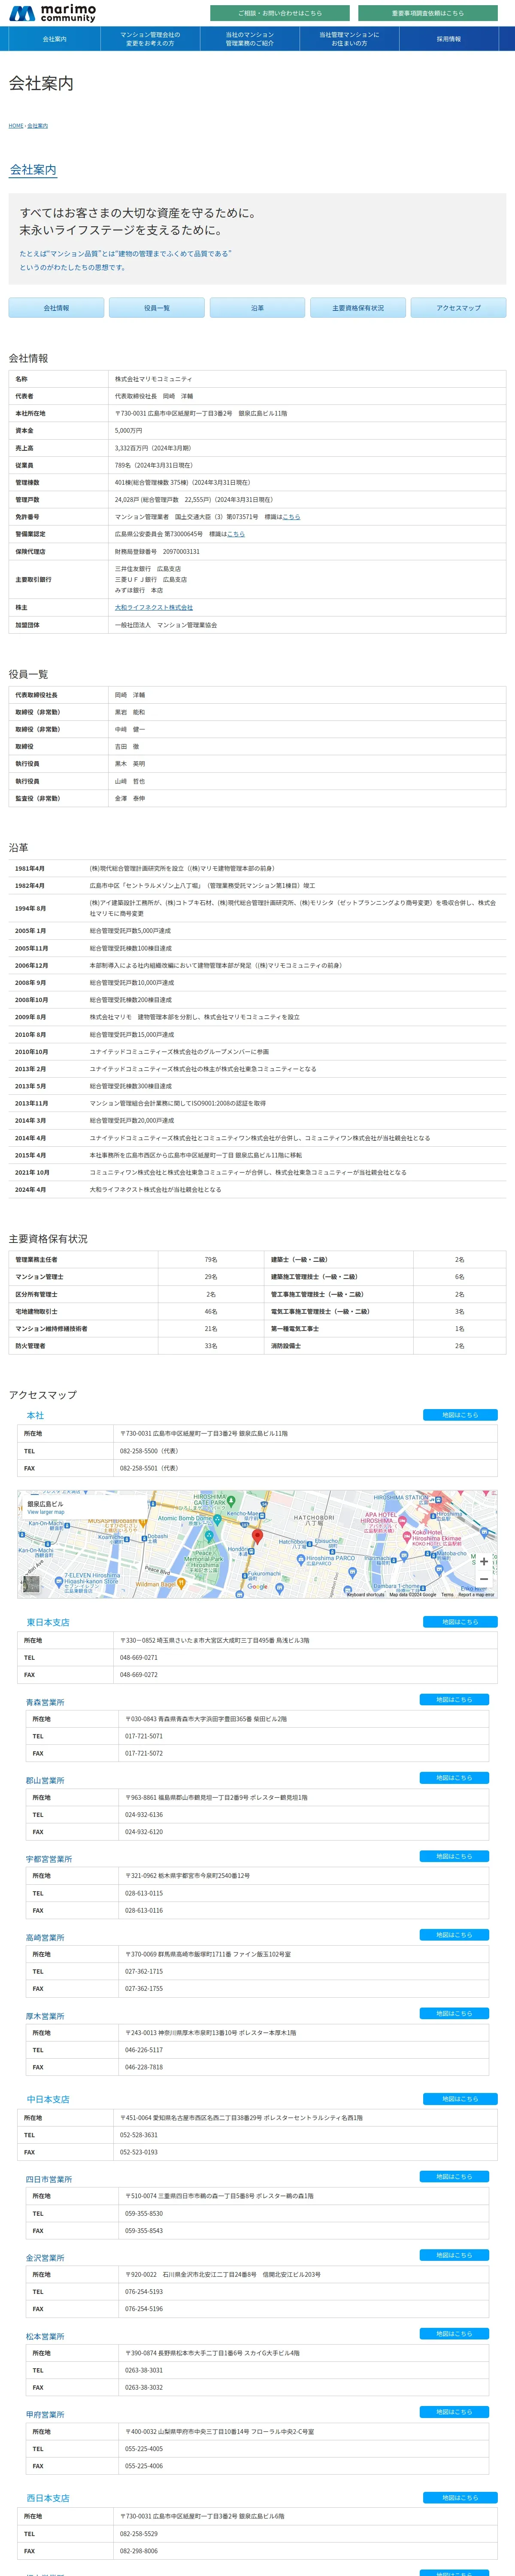Screen dimensions: 515x2576
Task: Open 地図はこちら for 本社
Action: (460, 1415)
